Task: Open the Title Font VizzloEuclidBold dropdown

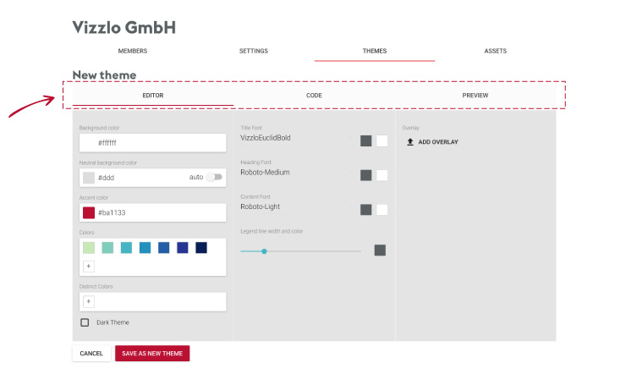Action: (x=298, y=138)
